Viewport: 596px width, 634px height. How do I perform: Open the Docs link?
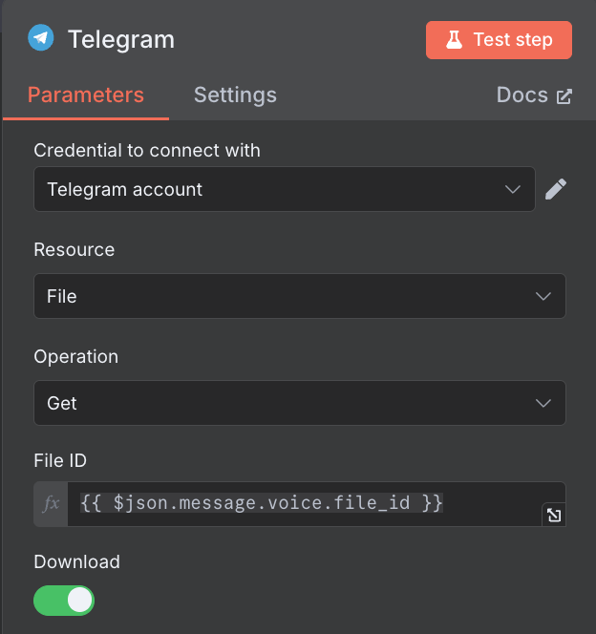click(534, 95)
